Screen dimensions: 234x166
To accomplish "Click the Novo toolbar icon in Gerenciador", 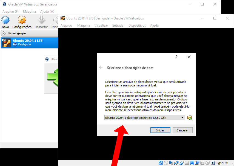I will [5, 20].
